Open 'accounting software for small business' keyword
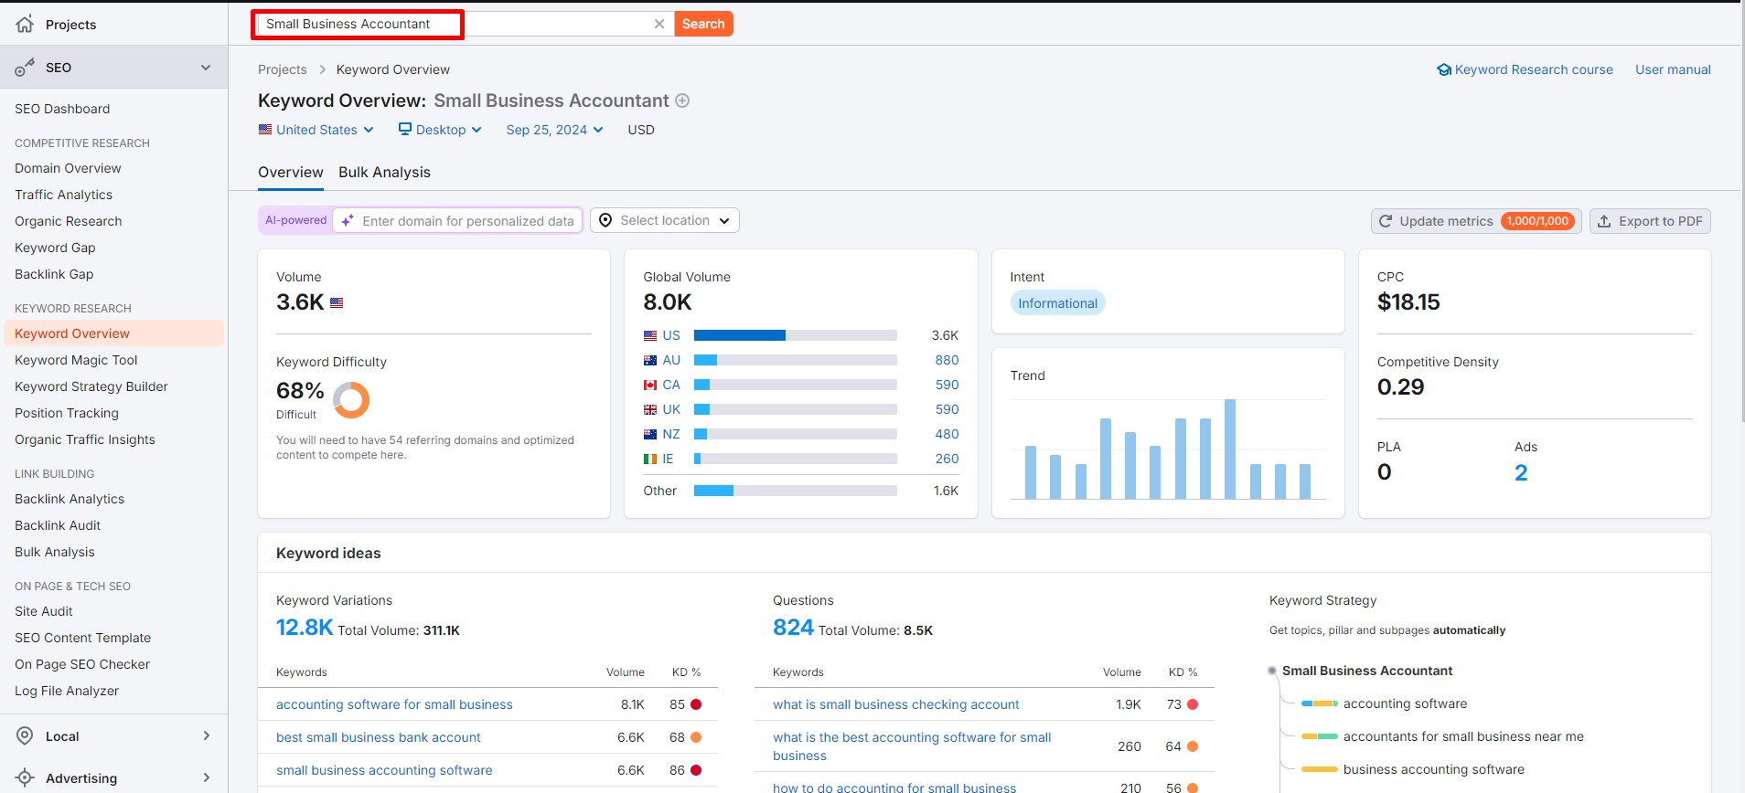The height and width of the screenshot is (793, 1745). tap(394, 704)
